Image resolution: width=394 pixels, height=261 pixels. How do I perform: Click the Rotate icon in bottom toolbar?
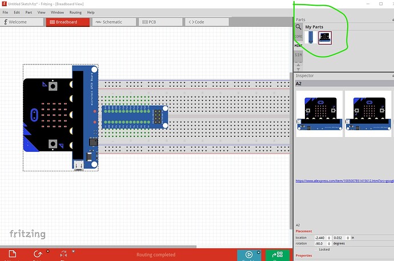(x=38, y=254)
